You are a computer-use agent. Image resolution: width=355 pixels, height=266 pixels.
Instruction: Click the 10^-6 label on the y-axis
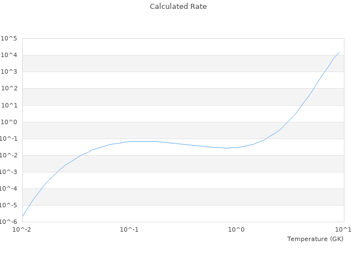coord(9,222)
